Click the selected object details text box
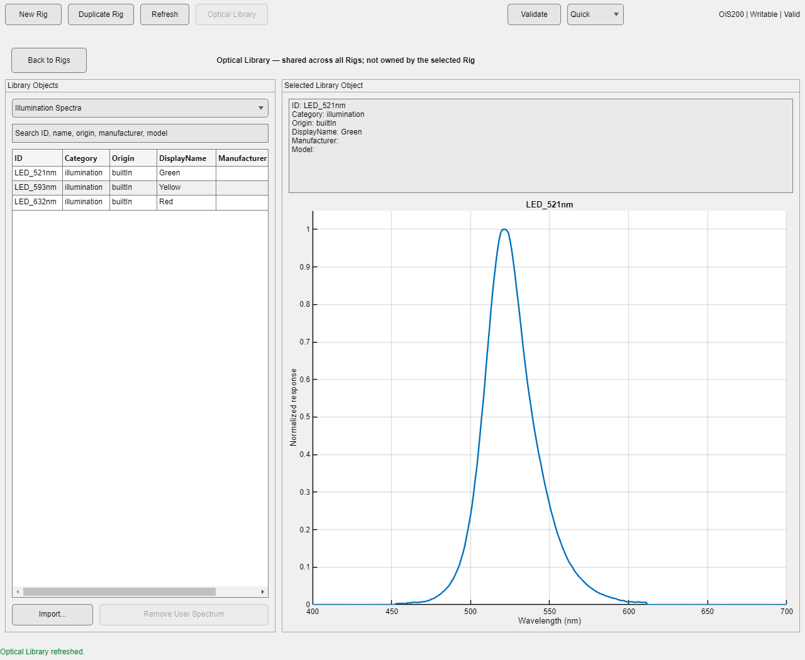Viewport: 805px width, 660px height. pyautogui.click(x=541, y=146)
